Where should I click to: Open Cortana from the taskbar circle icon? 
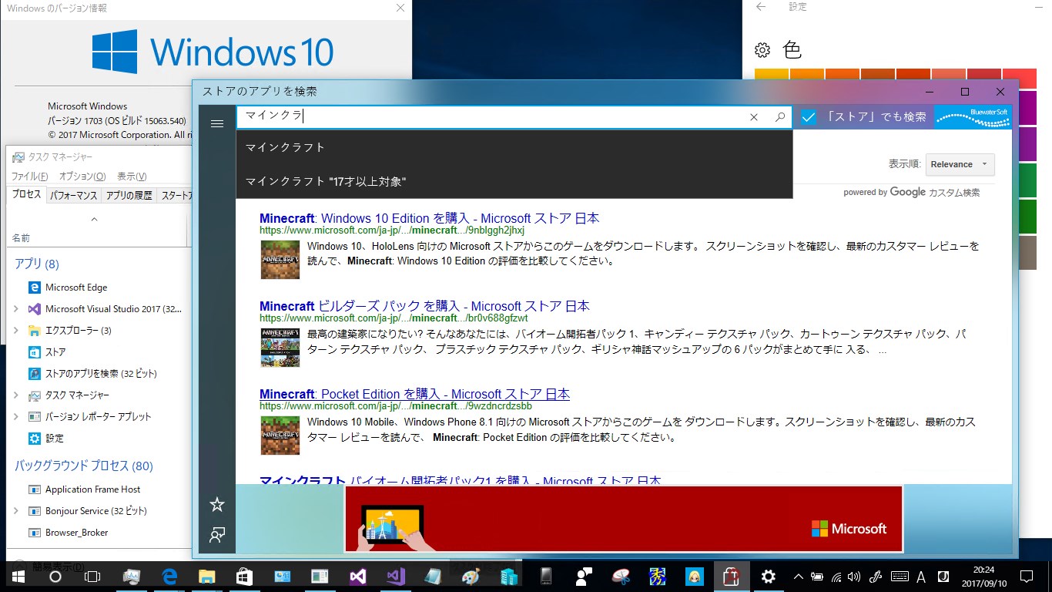55,576
